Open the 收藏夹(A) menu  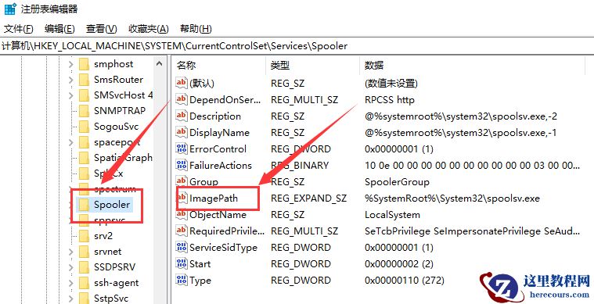click(x=149, y=29)
